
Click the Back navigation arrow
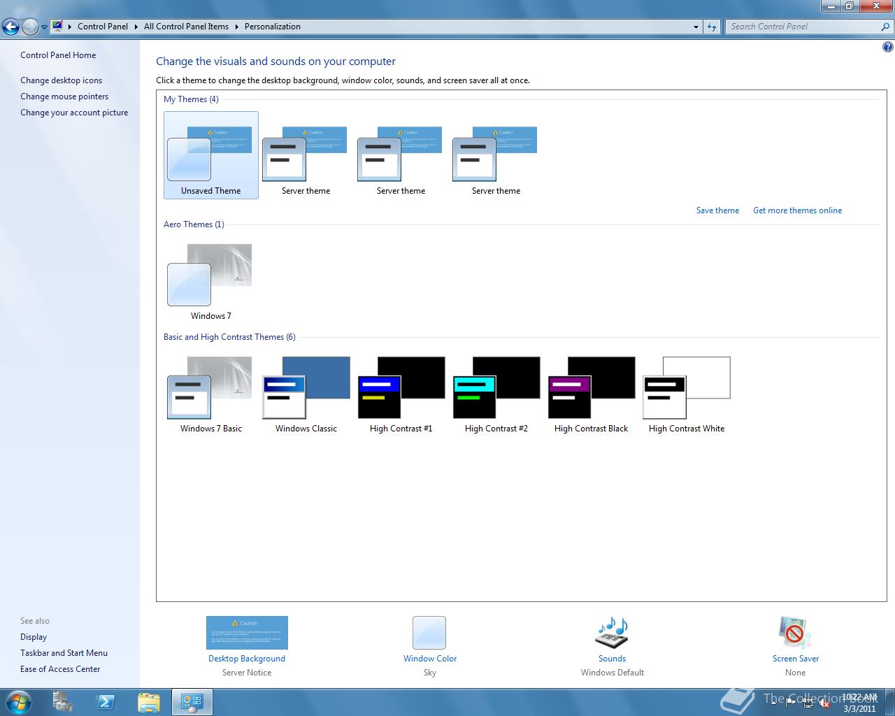pyautogui.click(x=10, y=27)
